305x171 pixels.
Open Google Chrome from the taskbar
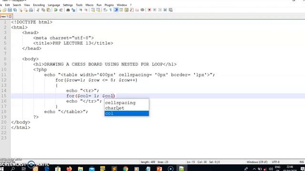coord(125,169)
